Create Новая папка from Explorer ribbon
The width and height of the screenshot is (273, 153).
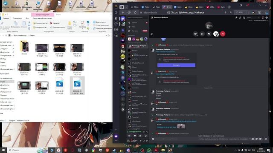(x=70, y=25)
